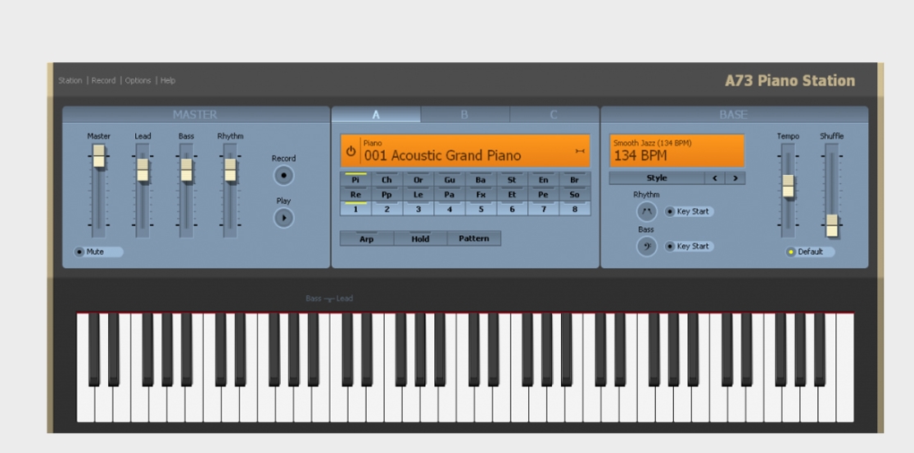
Task: Toggle the Default shuffle option
Action: [x=810, y=251]
